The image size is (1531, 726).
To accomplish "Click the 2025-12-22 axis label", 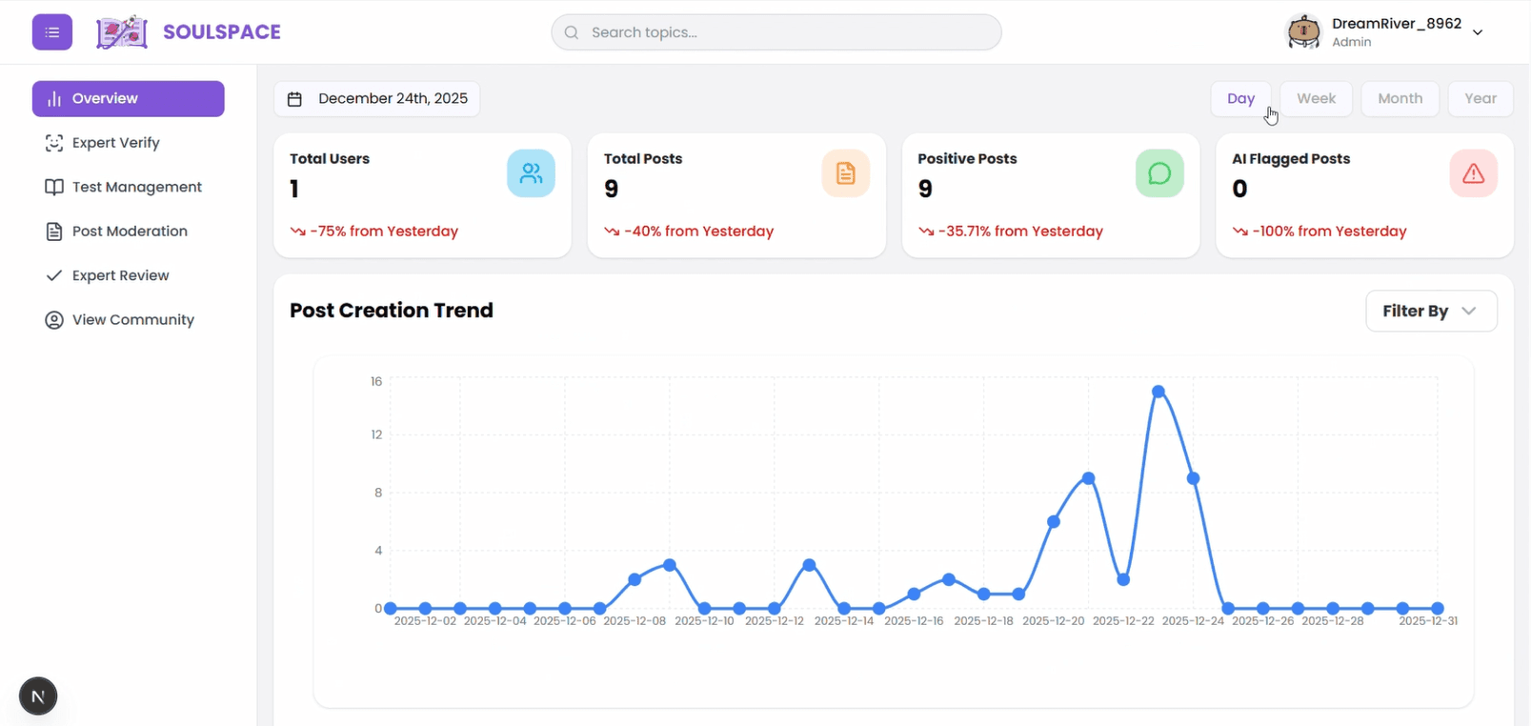I will click(1123, 621).
